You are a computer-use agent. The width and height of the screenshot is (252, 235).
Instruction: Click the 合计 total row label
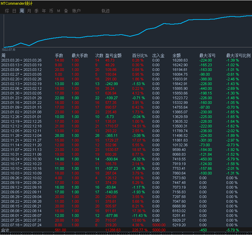5,230
